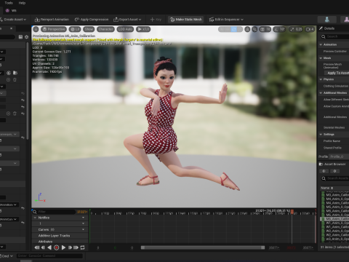Collapse the Mesh section in Details
This screenshot has height=262, width=349.
point(321,58)
